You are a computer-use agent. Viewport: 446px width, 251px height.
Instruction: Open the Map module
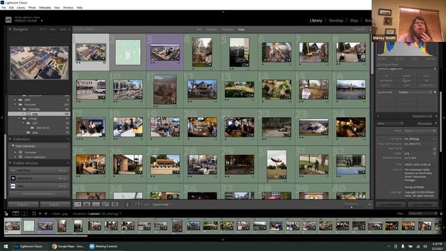coord(354,20)
